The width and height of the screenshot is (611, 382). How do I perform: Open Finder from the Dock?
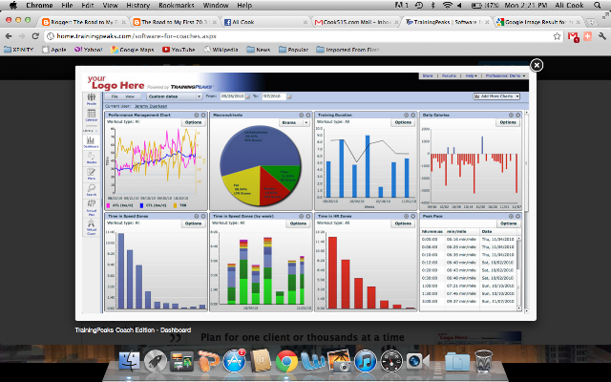pyautogui.click(x=129, y=361)
